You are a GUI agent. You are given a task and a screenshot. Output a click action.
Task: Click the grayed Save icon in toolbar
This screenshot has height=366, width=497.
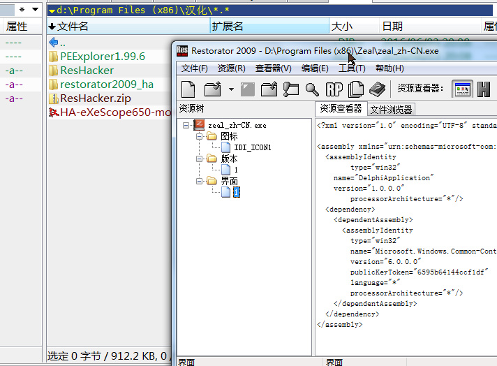pos(248,89)
